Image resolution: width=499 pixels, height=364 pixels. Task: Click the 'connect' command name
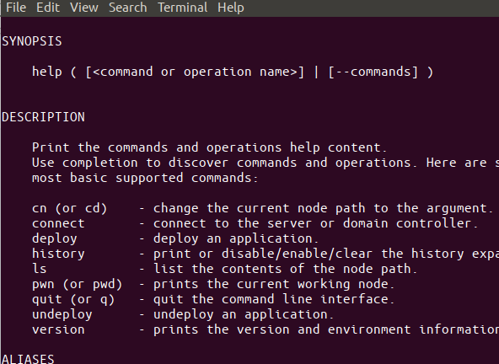[x=58, y=223]
